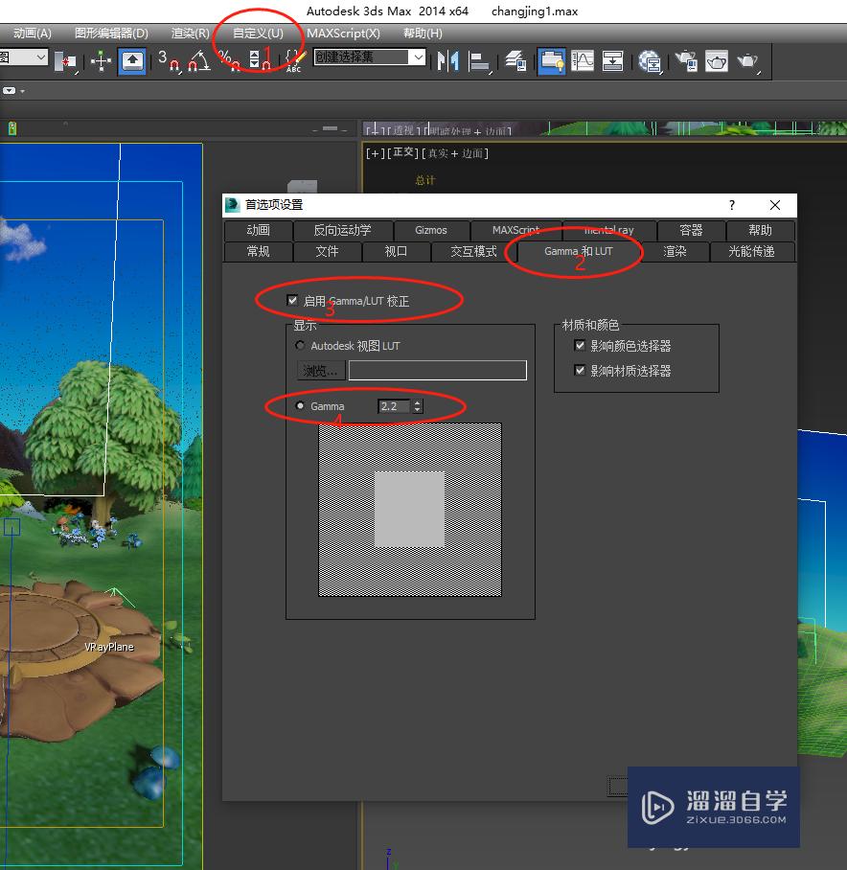
Task: Click the LUT file path field
Action: (x=438, y=370)
